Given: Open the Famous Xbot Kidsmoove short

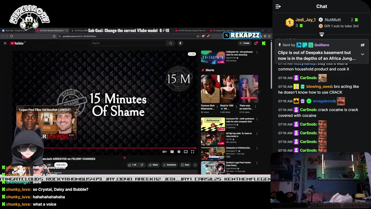Looking at the screenshot, I should [x=210, y=89].
